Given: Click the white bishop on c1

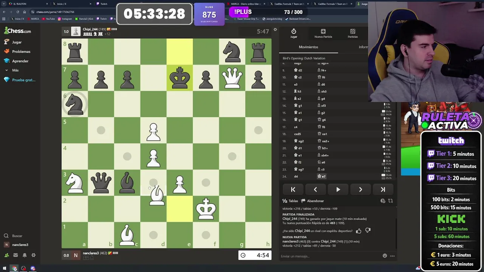Looking at the screenshot, I should (127, 235).
